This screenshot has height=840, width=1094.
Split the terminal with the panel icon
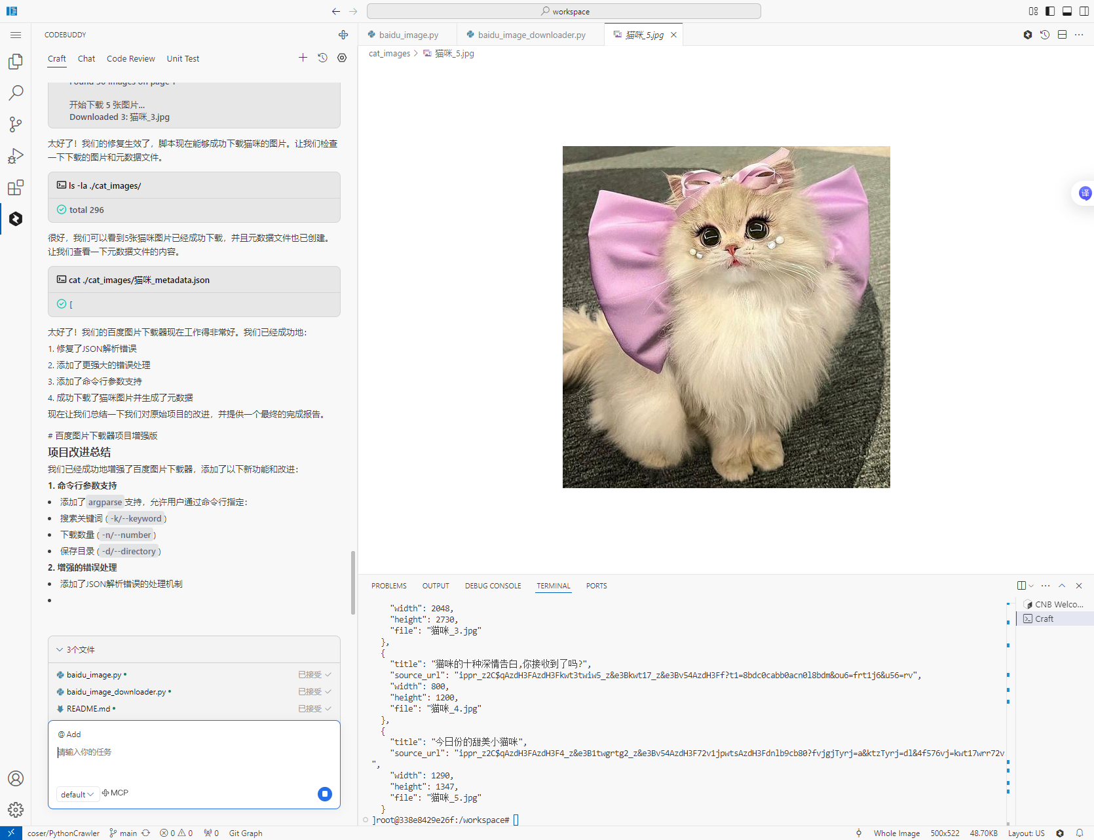1021,586
